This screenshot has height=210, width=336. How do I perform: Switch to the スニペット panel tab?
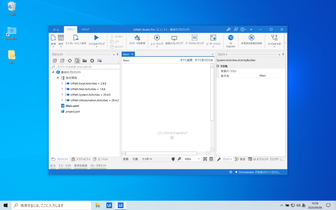(x=100, y=159)
